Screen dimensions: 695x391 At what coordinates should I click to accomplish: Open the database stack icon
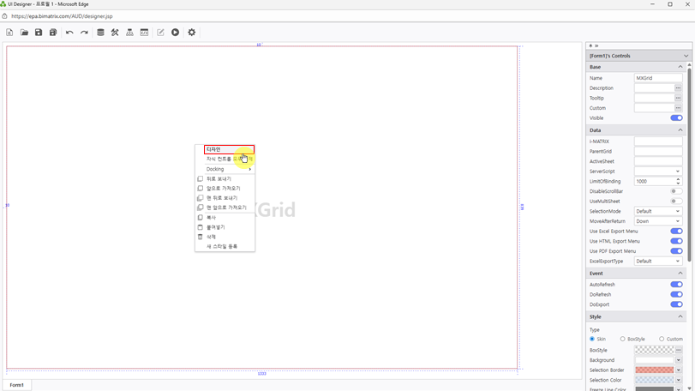pos(100,33)
